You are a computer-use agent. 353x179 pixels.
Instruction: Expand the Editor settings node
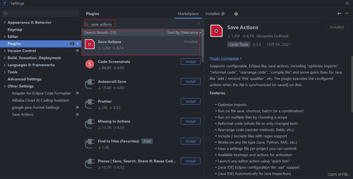pyautogui.click(x=5, y=37)
